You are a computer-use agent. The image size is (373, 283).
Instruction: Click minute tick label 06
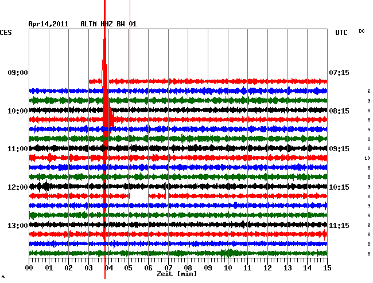(x=148, y=268)
